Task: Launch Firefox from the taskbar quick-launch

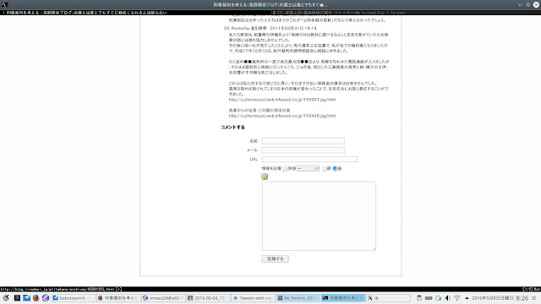Action: [36, 298]
